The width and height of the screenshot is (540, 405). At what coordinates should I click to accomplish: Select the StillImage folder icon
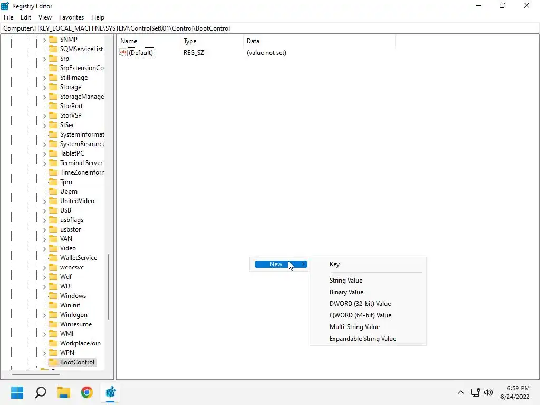pyautogui.click(x=53, y=78)
